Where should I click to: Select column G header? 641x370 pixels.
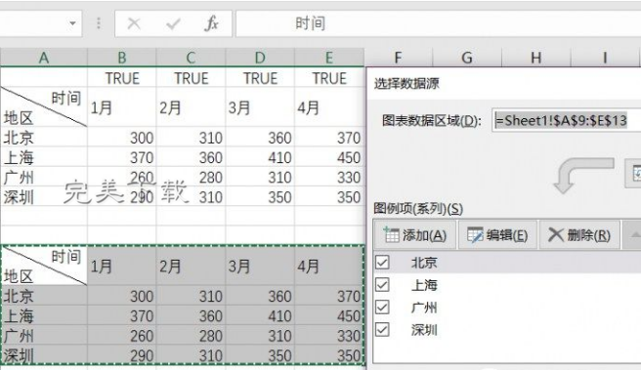pos(467,58)
